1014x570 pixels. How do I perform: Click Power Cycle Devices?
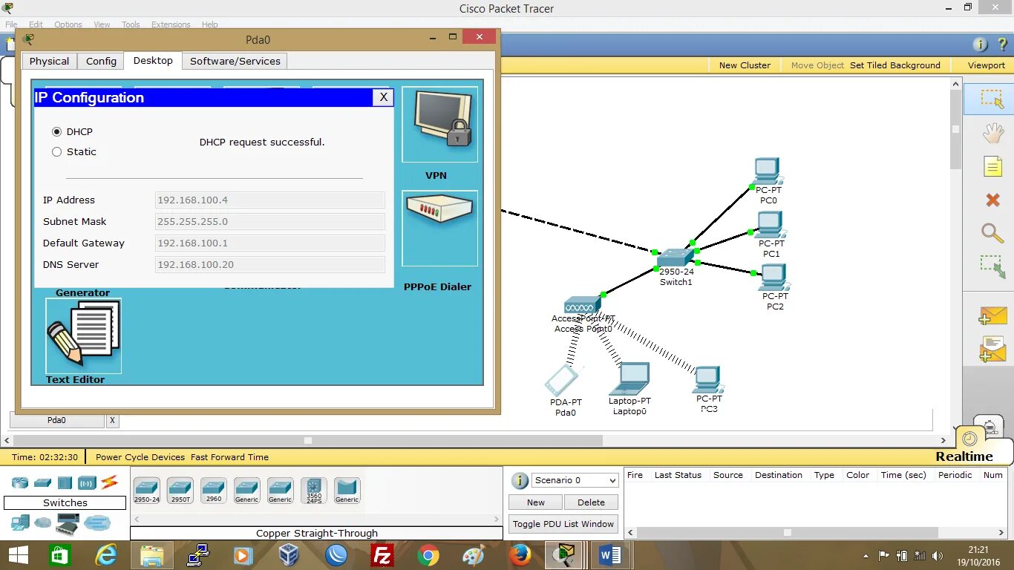tap(140, 457)
